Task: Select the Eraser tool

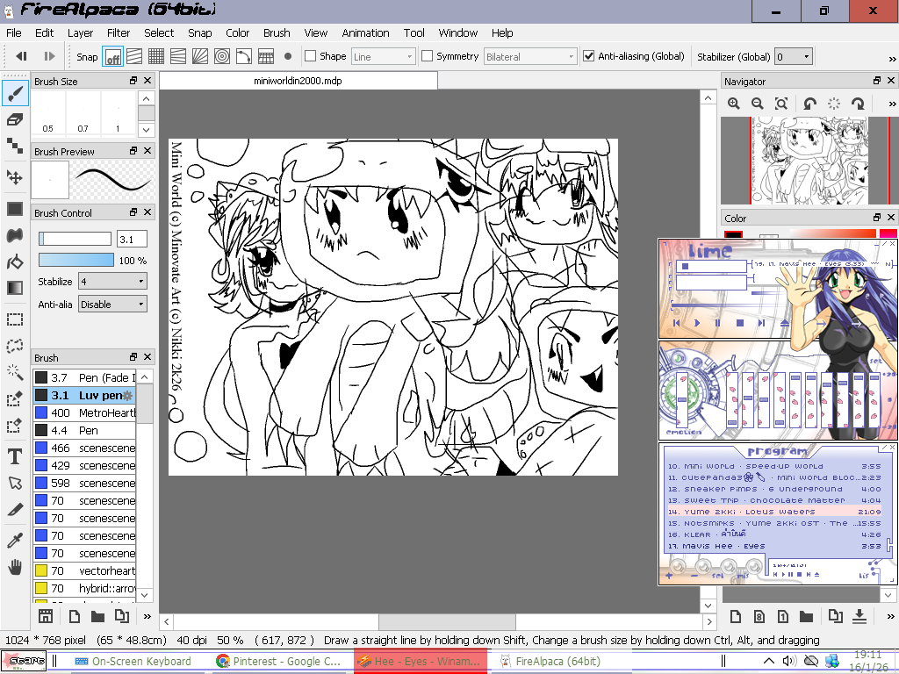Action: [15, 119]
